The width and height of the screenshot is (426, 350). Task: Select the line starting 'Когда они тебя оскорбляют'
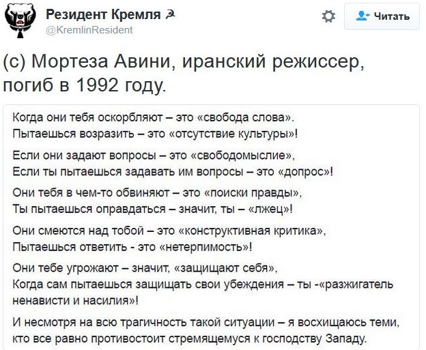coord(153,119)
